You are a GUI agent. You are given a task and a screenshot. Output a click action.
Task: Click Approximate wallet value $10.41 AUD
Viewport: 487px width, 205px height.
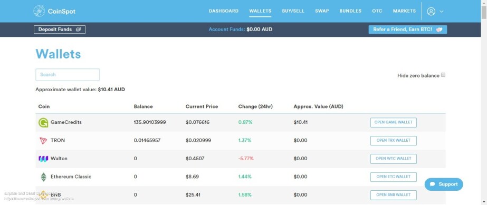[x=80, y=90]
